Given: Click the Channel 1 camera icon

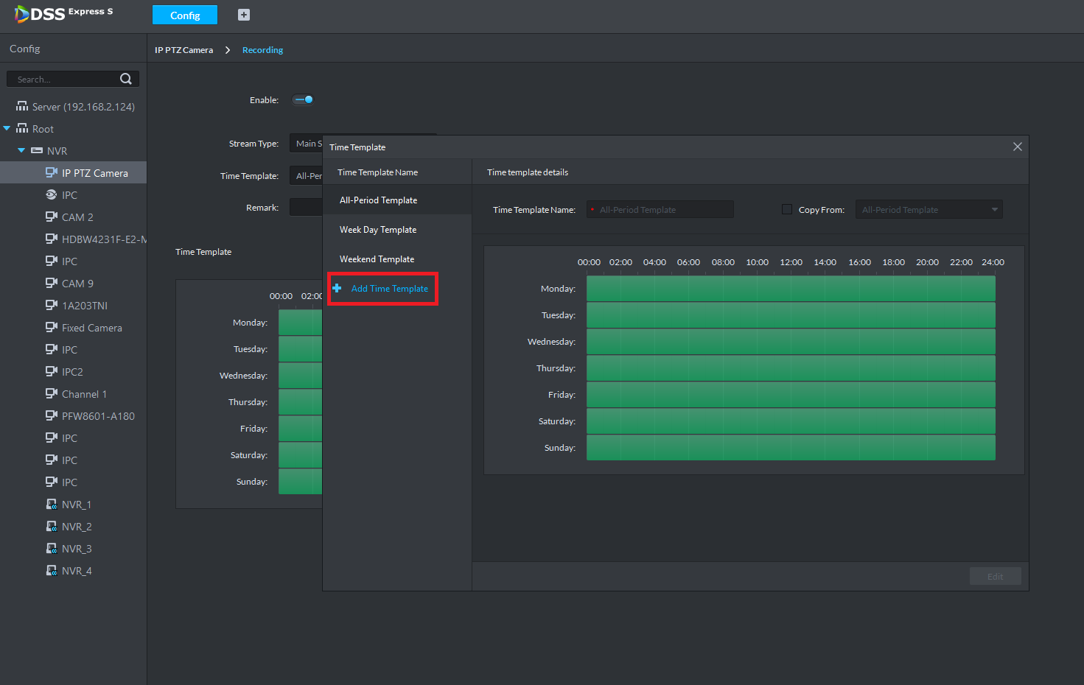Looking at the screenshot, I should pos(52,393).
